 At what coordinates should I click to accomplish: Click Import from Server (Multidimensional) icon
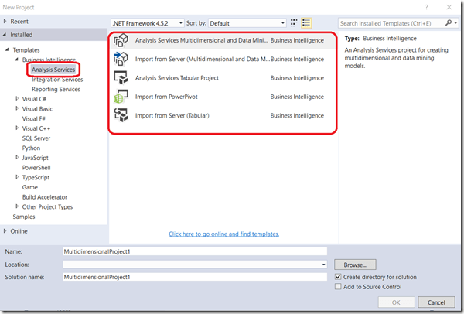(121, 59)
